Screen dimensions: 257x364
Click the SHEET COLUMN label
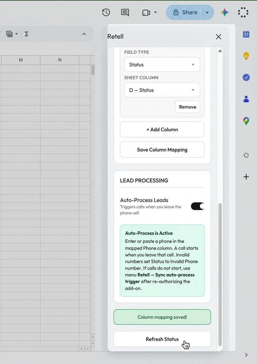[141, 78]
